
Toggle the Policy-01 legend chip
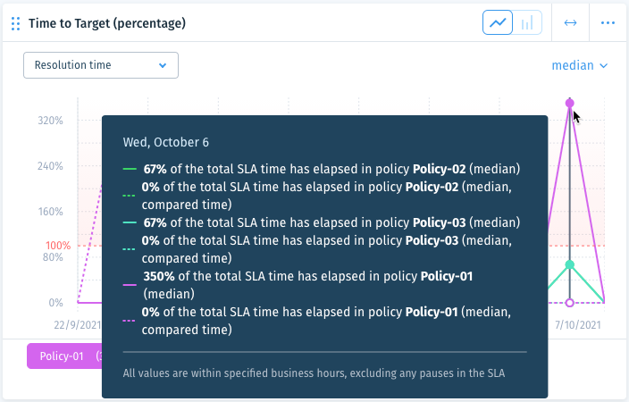click(64, 356)
